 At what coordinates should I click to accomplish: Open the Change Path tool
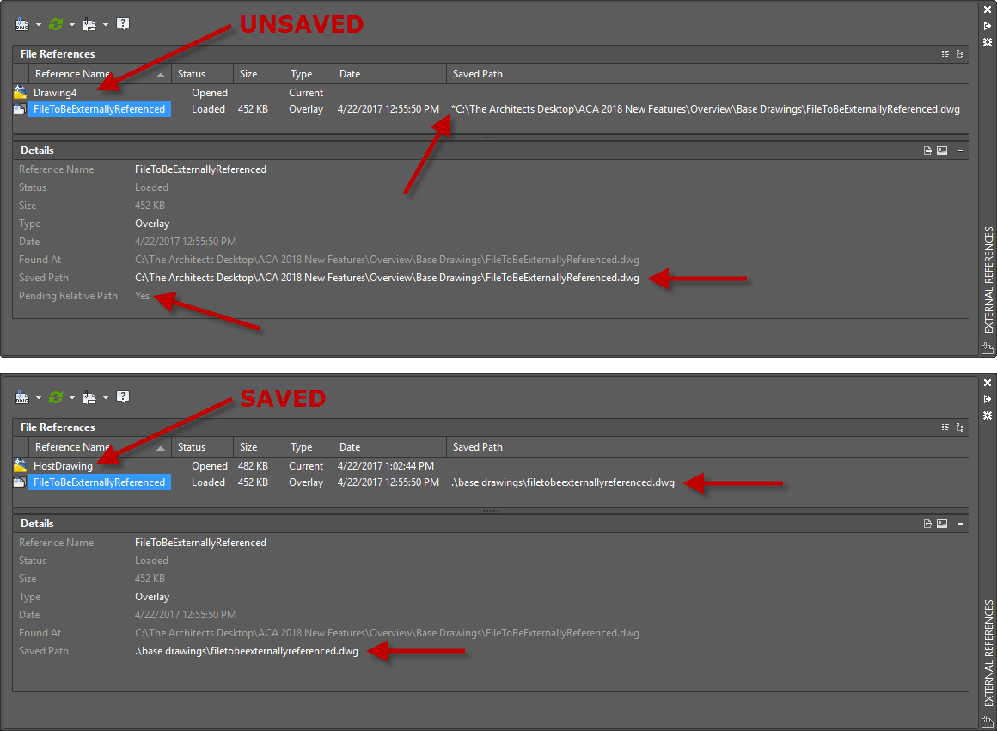[x=89, y=24]
